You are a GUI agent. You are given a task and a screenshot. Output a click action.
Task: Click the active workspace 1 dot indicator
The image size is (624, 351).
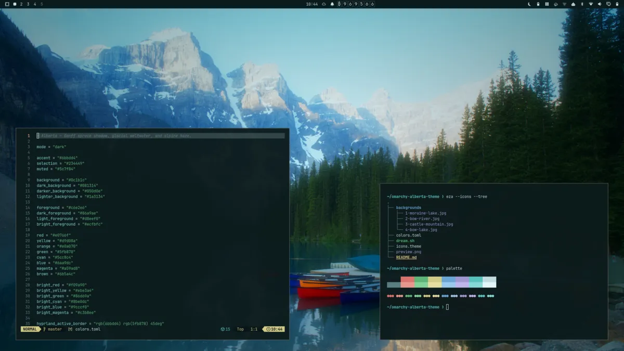coord(15,4)
